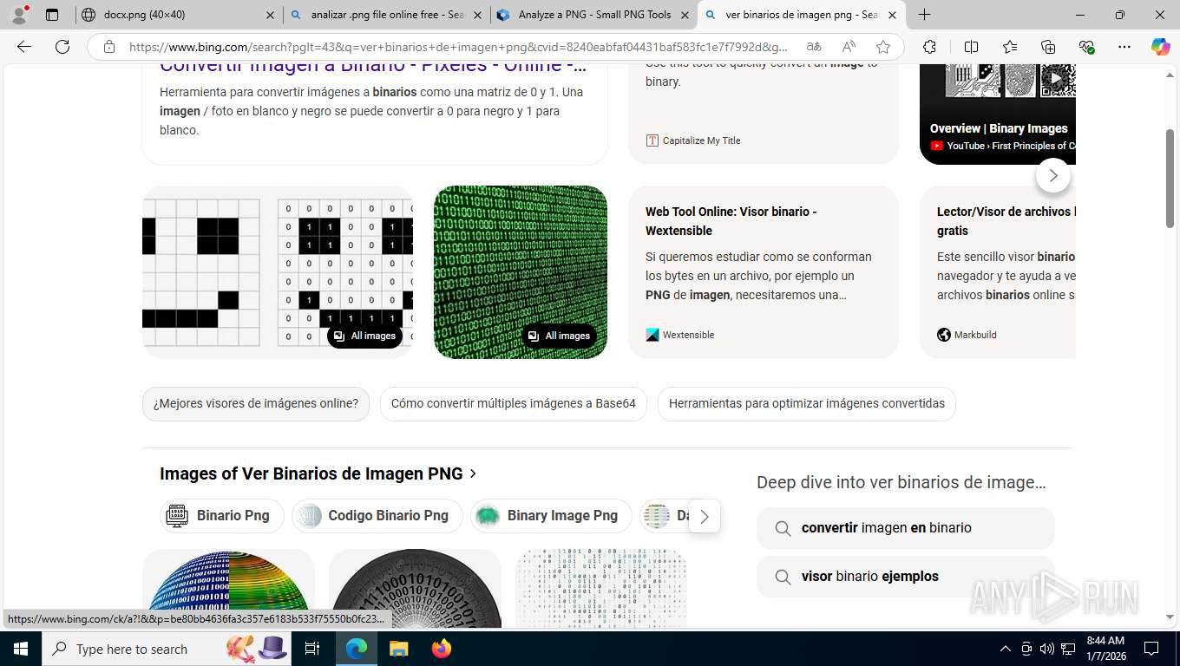
Task: Open a new tab with plus button
Action: click(x=925, y=15)
